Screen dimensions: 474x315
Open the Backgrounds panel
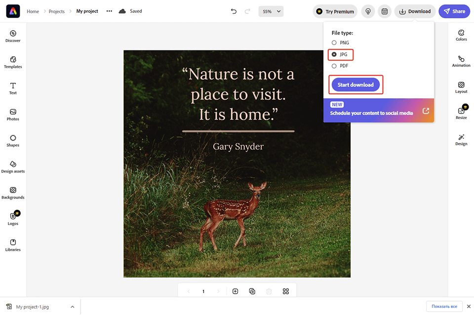pyautogui.click(x=13, y=193)
